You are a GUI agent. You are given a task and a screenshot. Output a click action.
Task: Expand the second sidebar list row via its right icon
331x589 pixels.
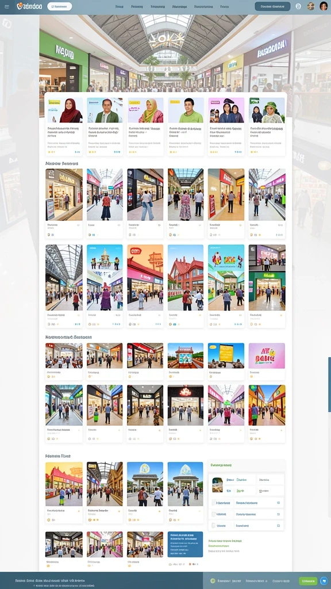point(278,514)
